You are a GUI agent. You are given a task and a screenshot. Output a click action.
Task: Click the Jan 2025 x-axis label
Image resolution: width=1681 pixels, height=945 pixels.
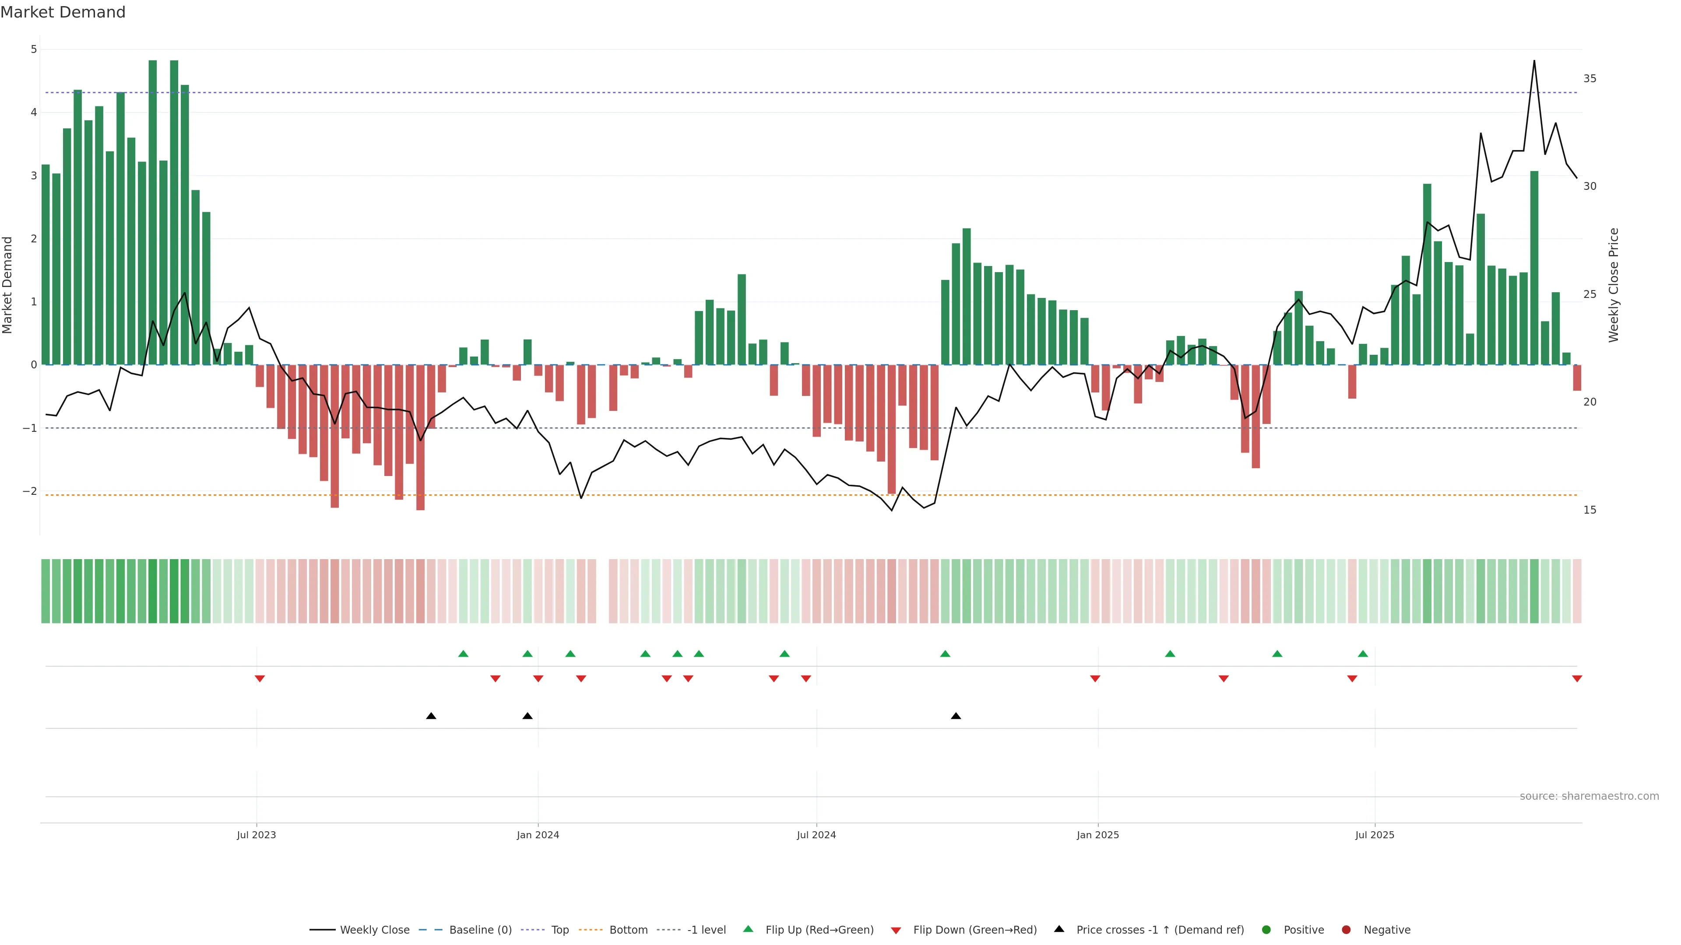pos(1097,835)
